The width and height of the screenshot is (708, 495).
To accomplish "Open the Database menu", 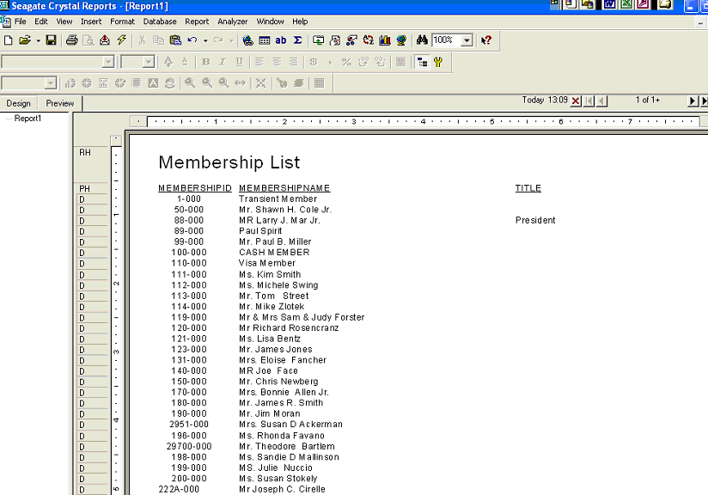I will pos(160,21).
